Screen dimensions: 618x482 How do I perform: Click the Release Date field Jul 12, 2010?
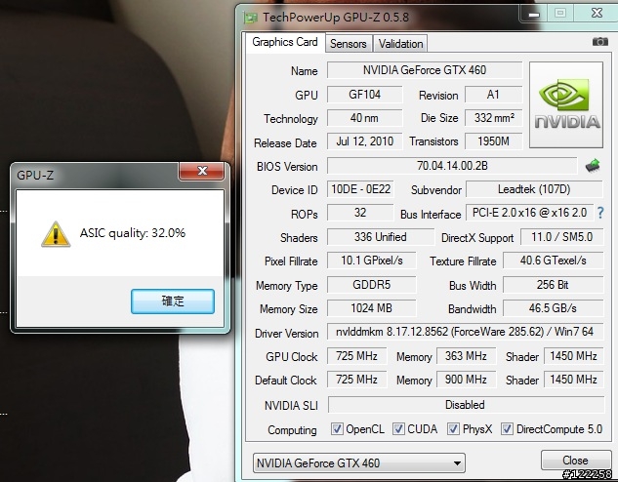click(364, 141)
